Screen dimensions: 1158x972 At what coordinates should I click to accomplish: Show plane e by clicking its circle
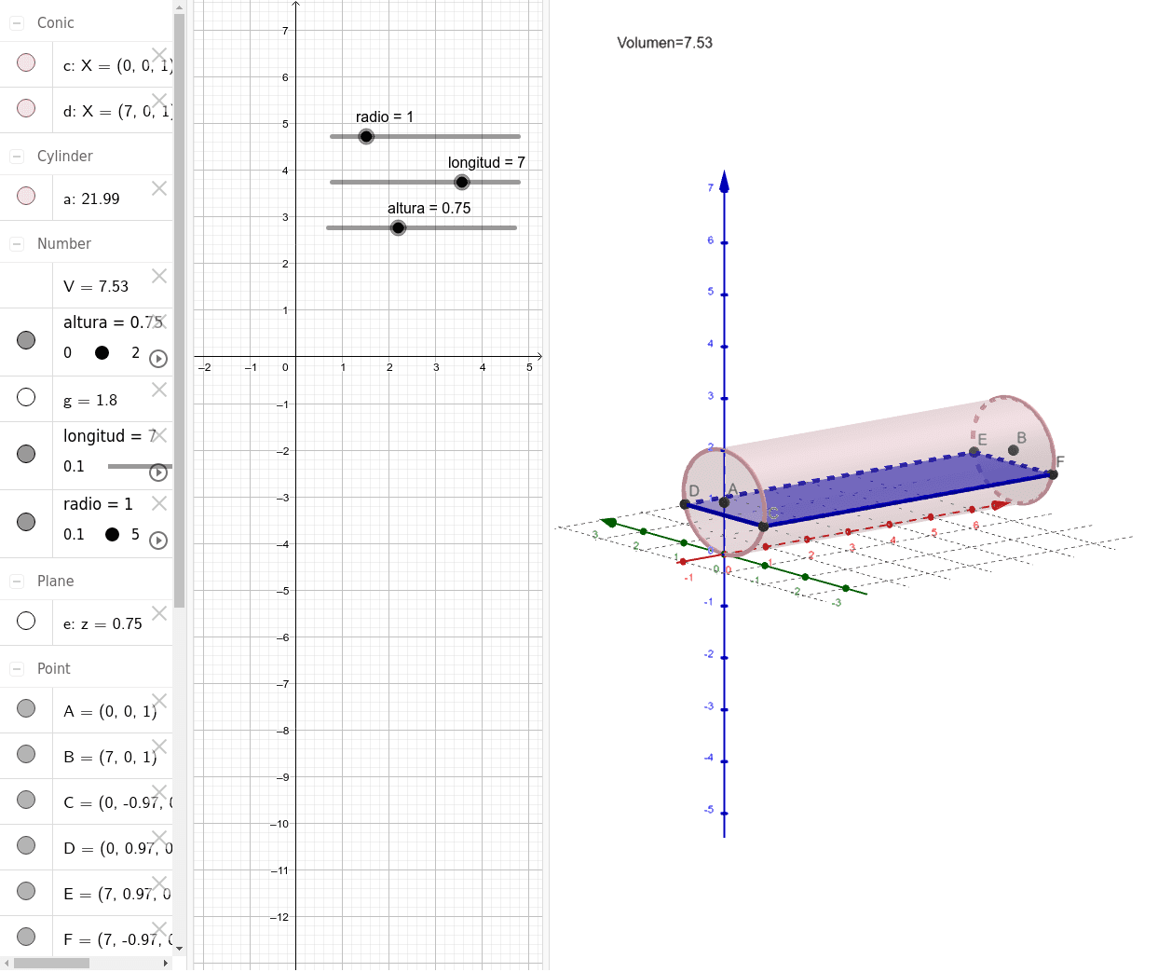[25, 621]
